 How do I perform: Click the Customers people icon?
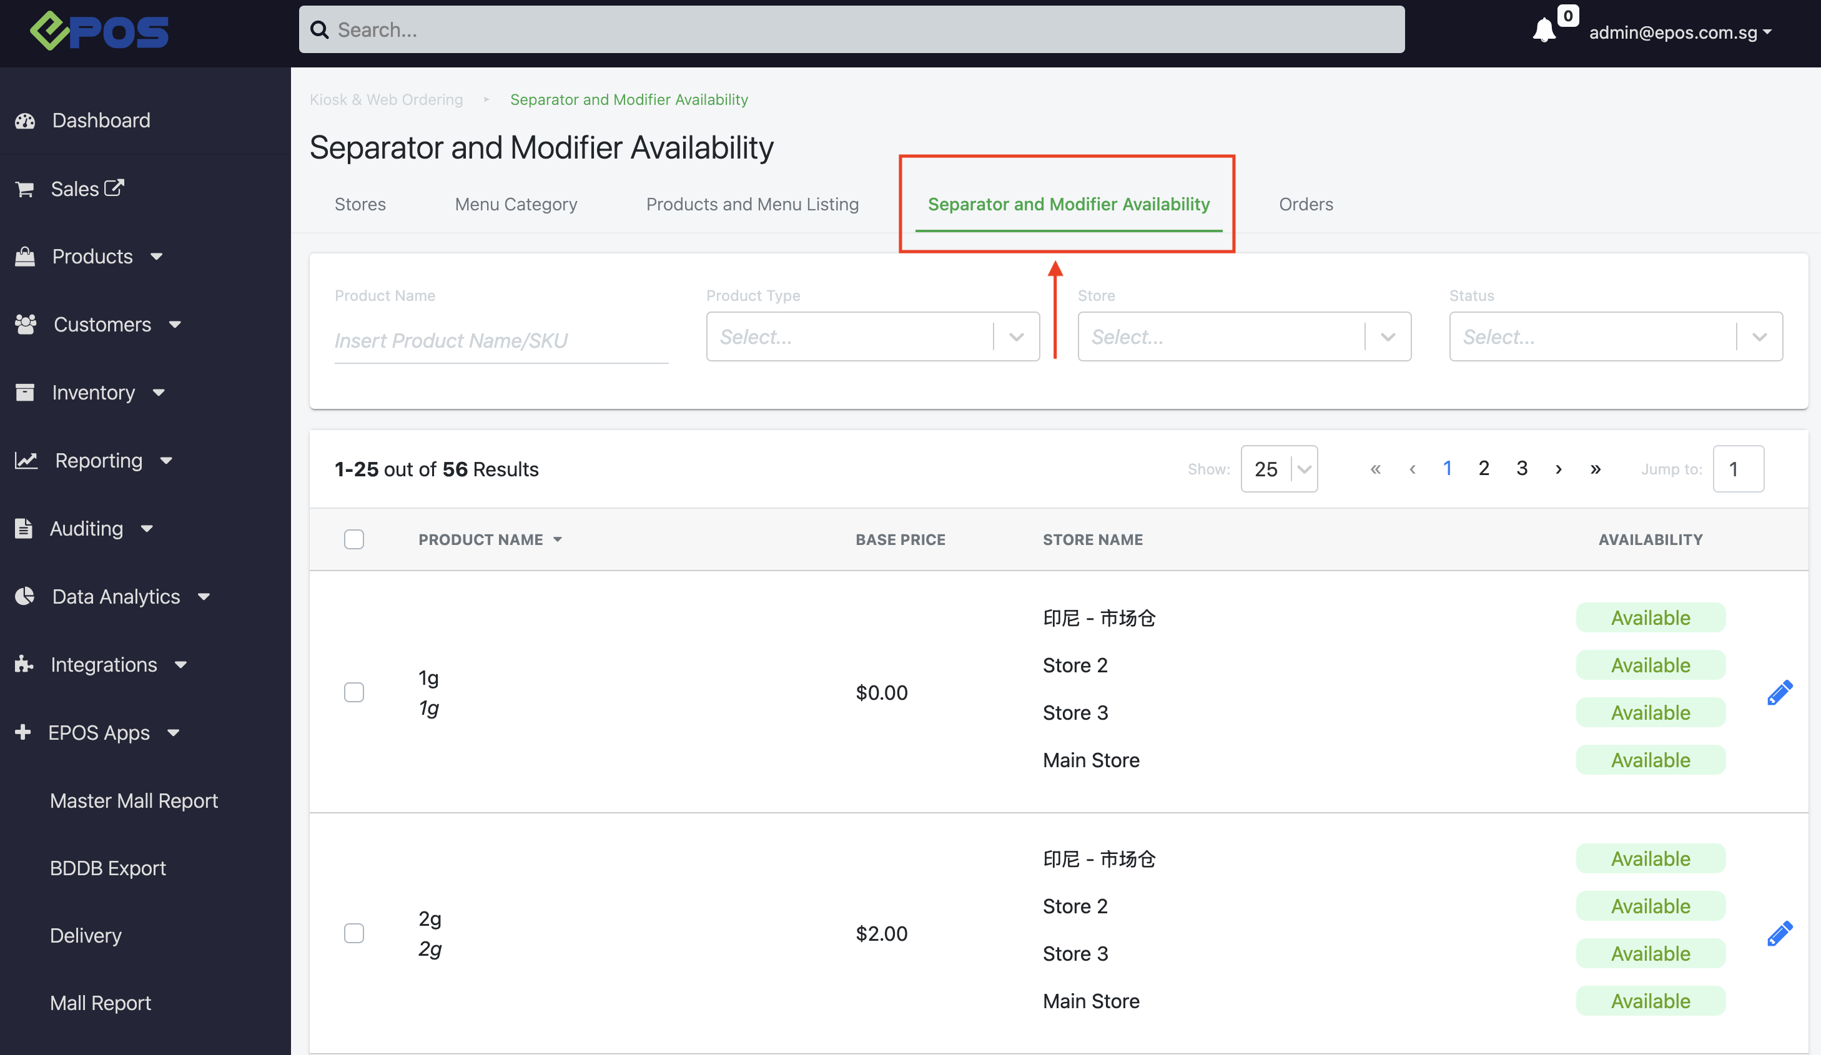[x=26, y=325]
